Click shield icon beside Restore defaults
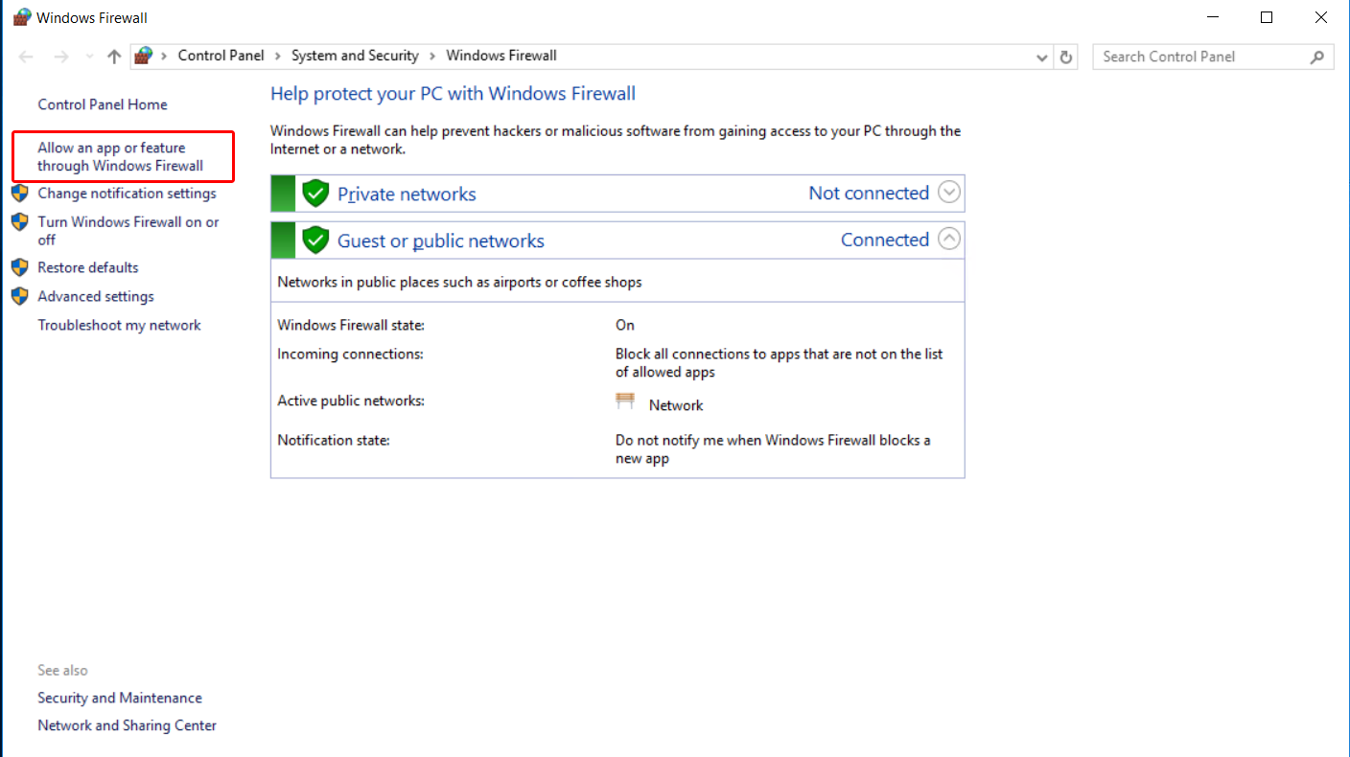Image resolution: width=1350 pixels, height=757 pixels. tap(19, 267)
